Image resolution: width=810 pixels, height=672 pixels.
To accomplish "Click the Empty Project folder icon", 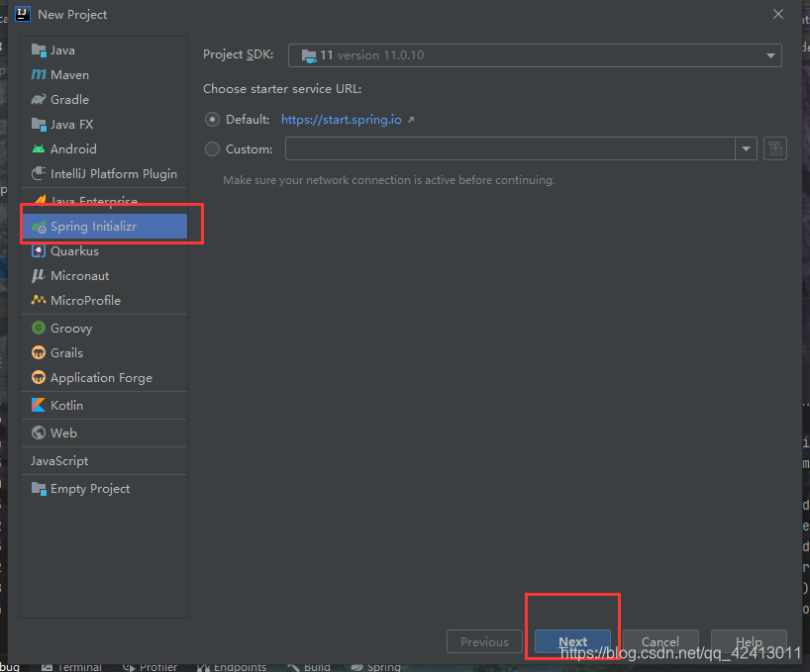I will point(39,488).
